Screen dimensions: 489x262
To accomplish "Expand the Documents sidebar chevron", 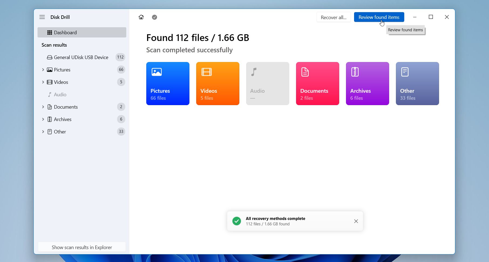I will pyautogui.click(x=43, y=107).
